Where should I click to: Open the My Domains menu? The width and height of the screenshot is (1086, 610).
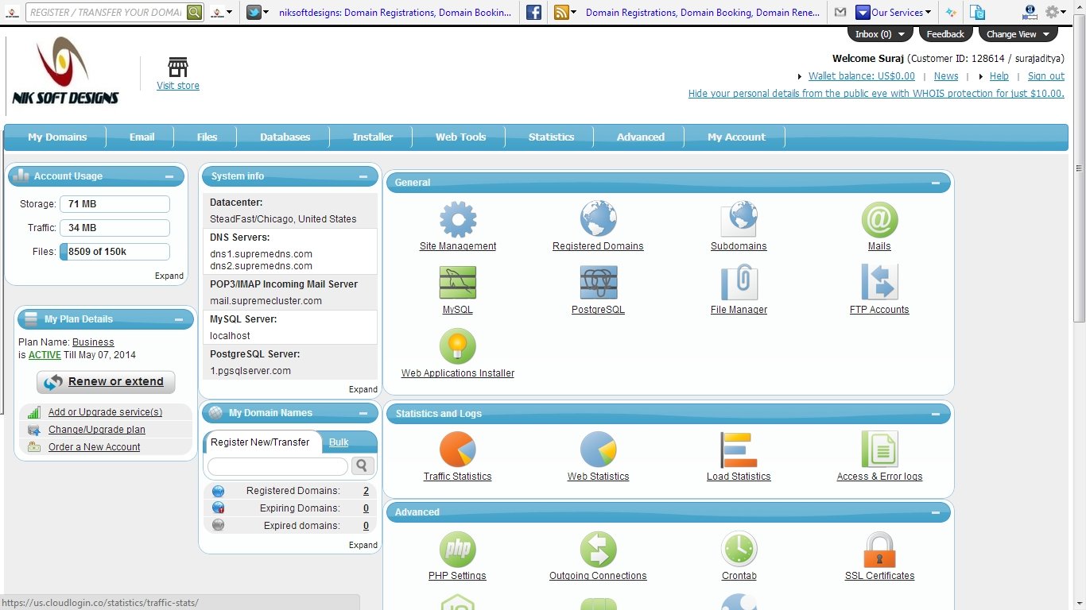pyautogui.click(x=57, y=137)
